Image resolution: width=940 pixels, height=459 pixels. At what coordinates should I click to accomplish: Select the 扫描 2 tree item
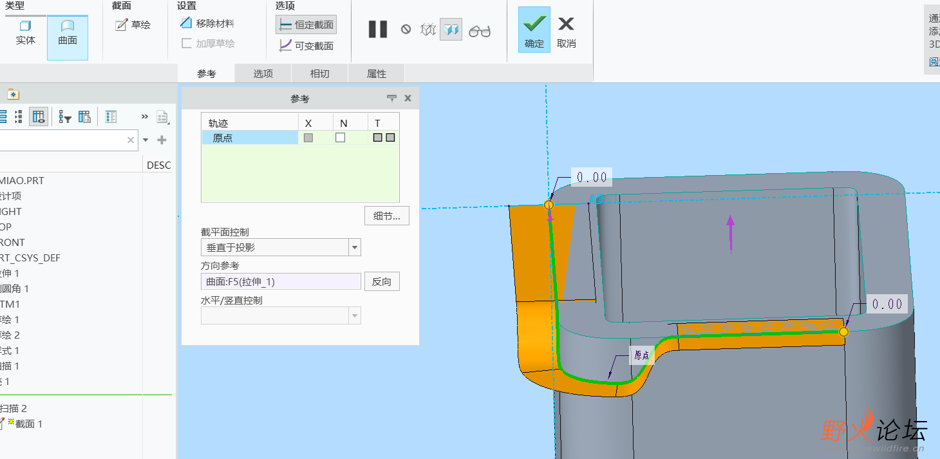tap(14, 409)
